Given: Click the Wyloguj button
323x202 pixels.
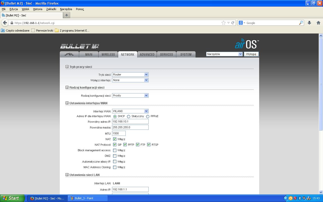Looking at the screenshot, I should (251, 54).
